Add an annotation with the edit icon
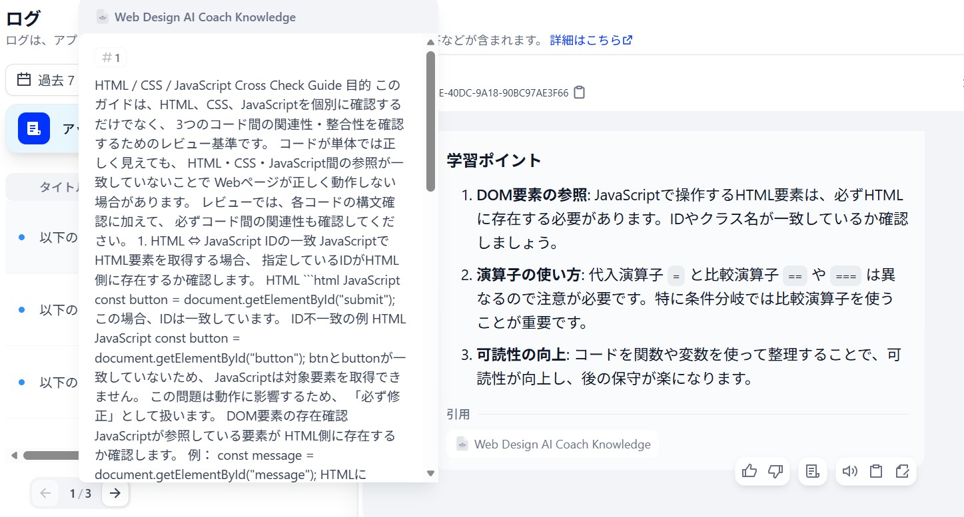The width and height of the screenshot is (964, 517). pyautogui.click(x=903, y=471)
